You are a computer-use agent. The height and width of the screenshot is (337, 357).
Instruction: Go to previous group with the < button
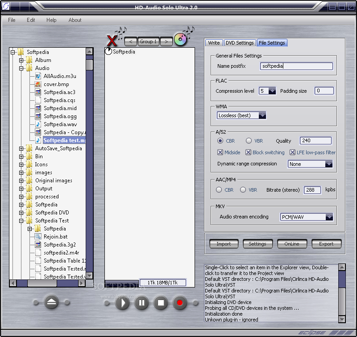coord(131,41)
